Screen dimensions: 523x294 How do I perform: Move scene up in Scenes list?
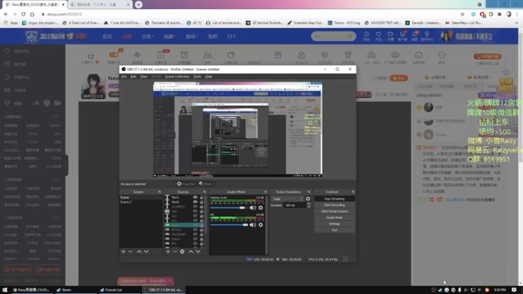click(139, 252)
